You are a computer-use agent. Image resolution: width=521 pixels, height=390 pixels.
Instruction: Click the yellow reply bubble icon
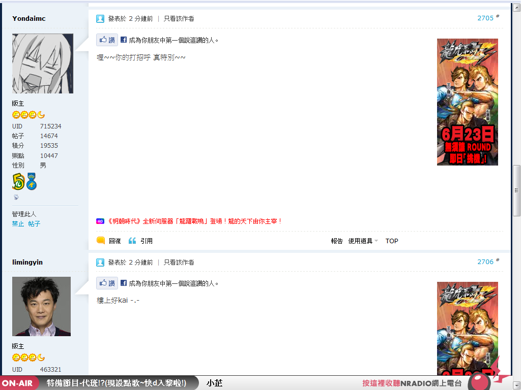(x=101, y=240)
